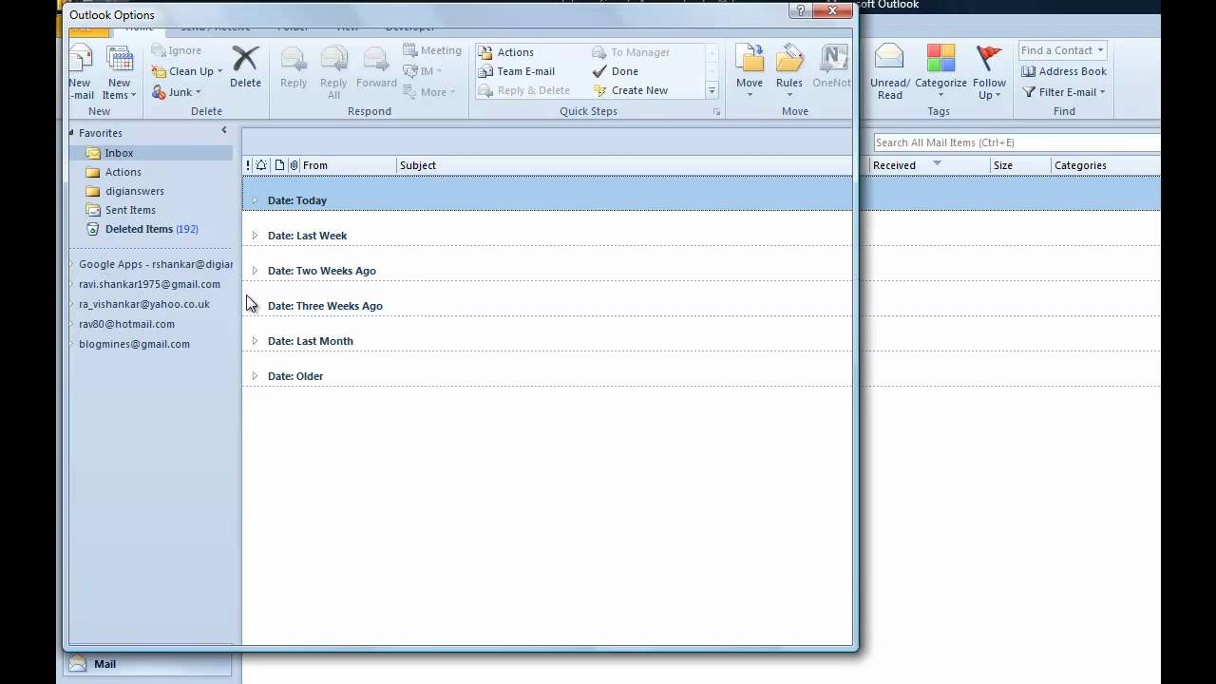Select the Team E-mail quick step
This screenshot has height=684, width=1216.
[517, 71]
